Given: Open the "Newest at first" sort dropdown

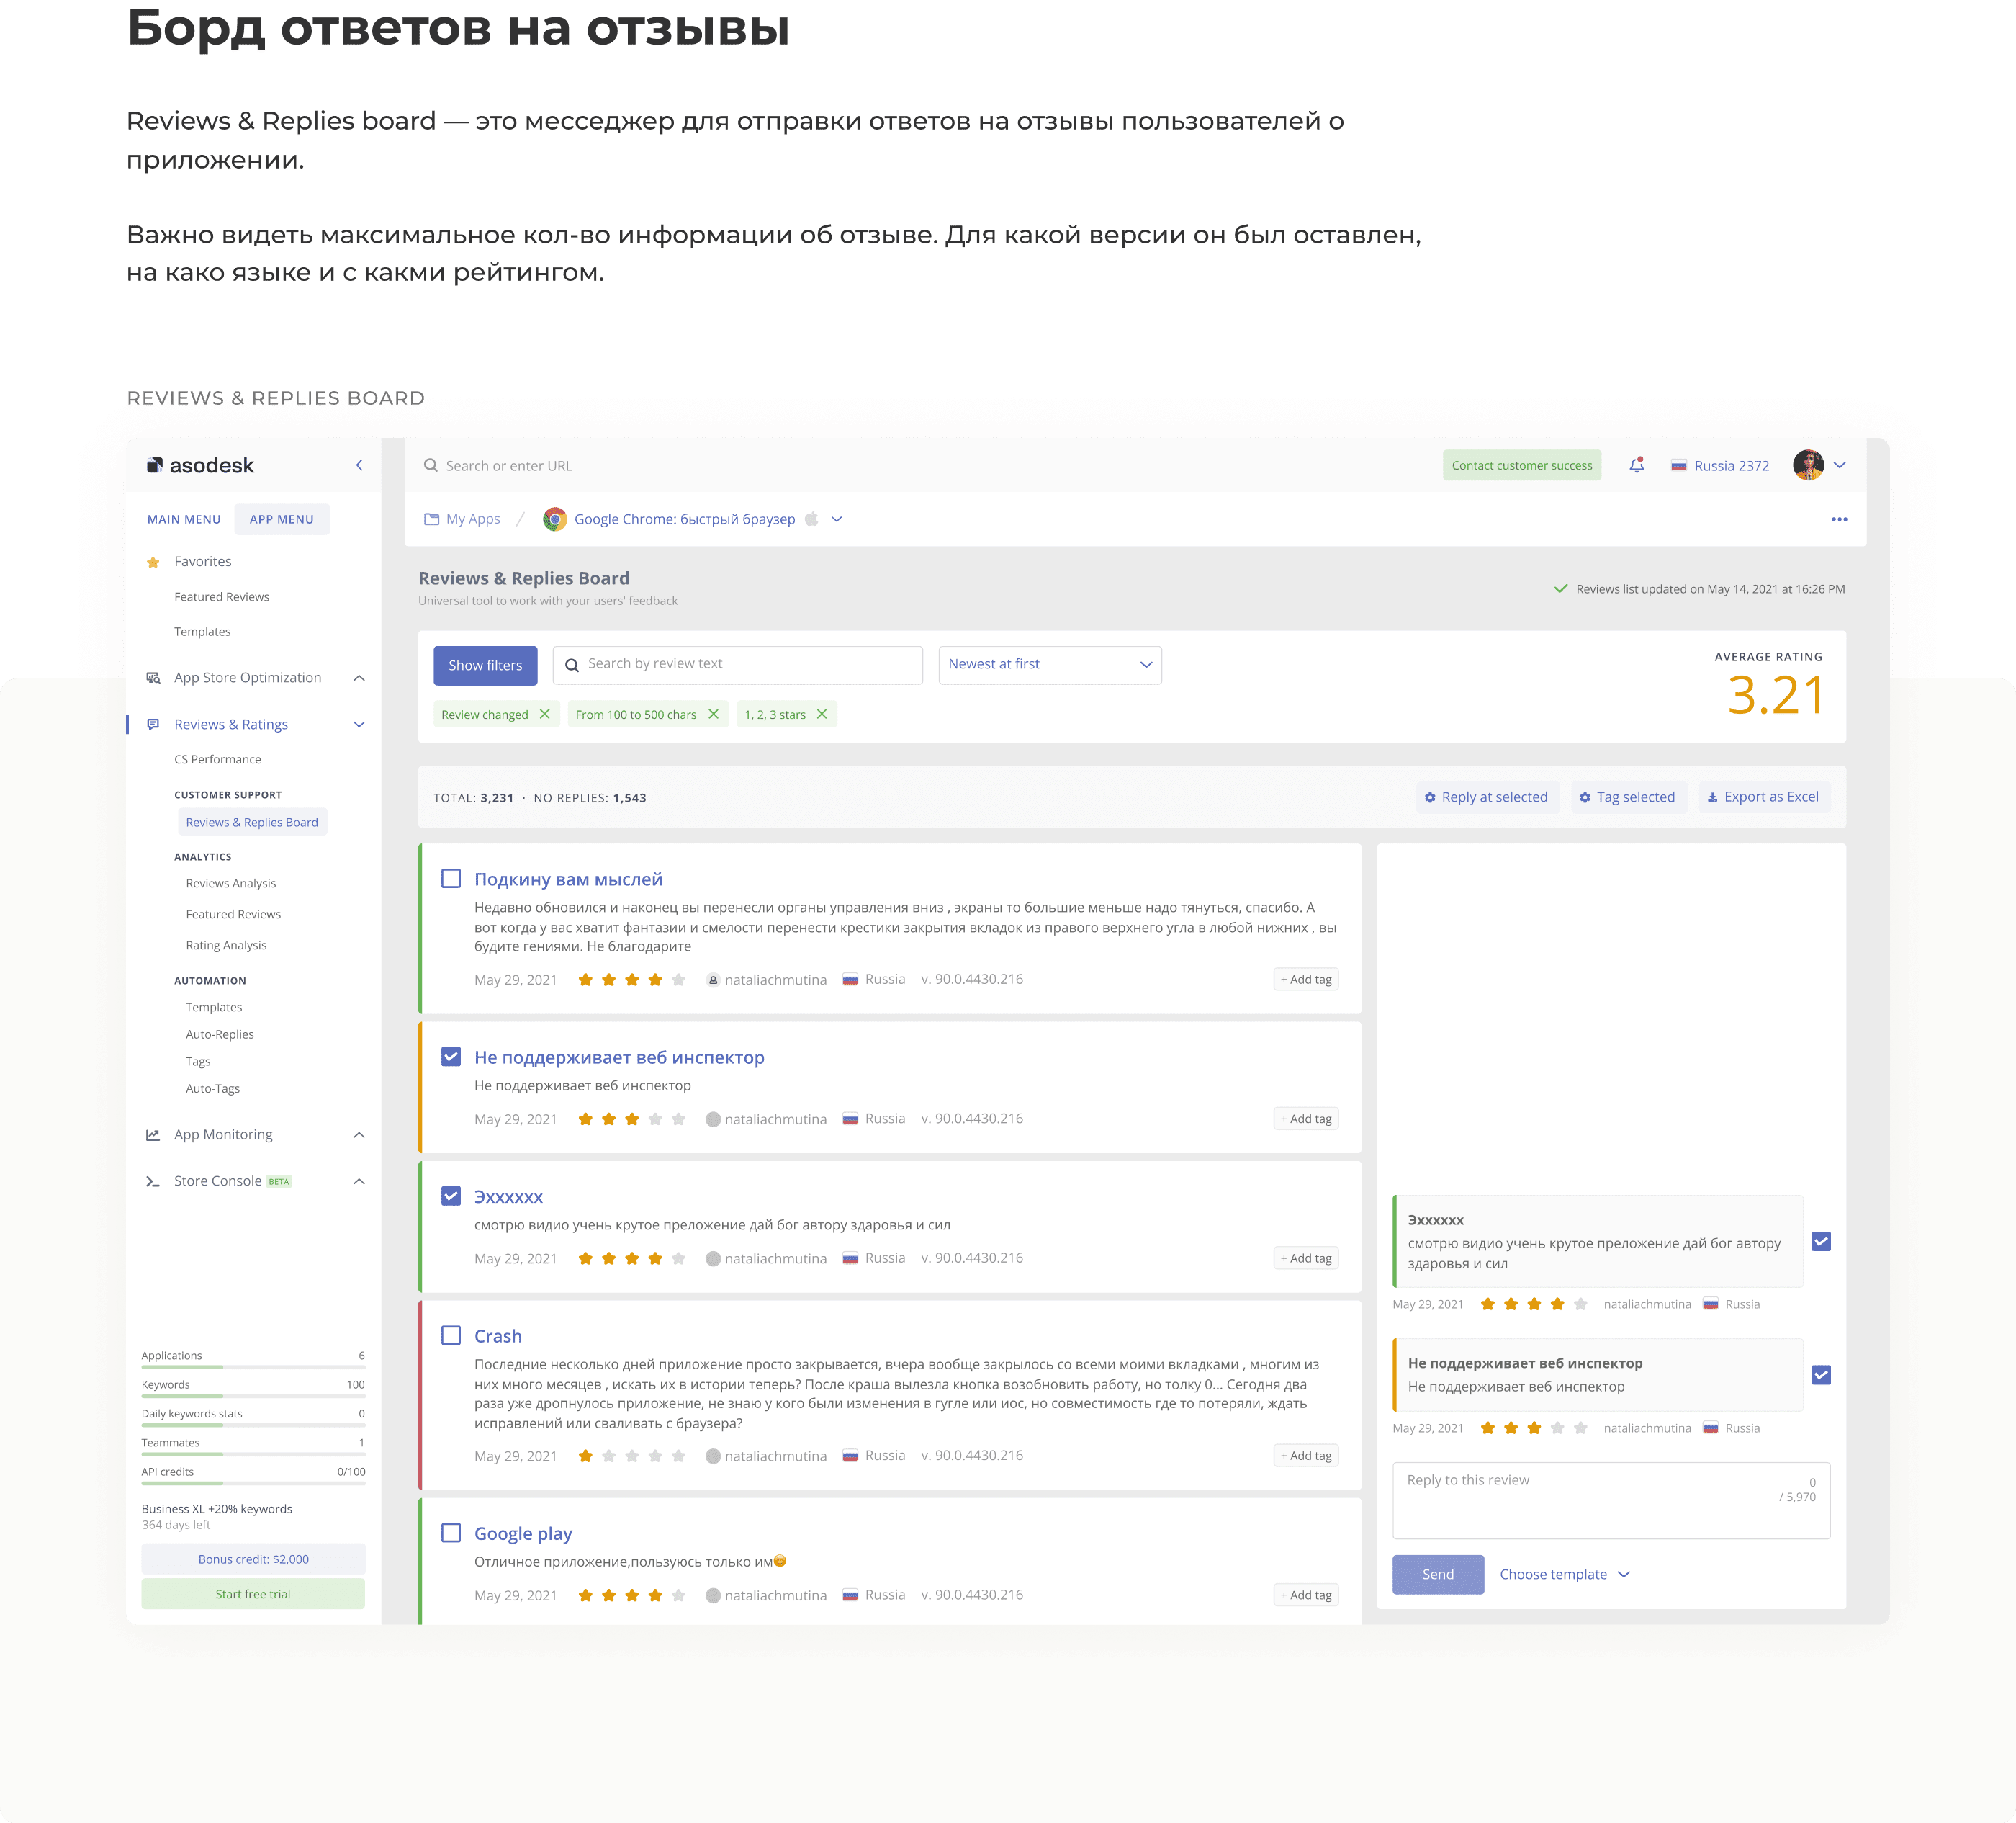Looking at the screenshot, I should pos(1049,664).
